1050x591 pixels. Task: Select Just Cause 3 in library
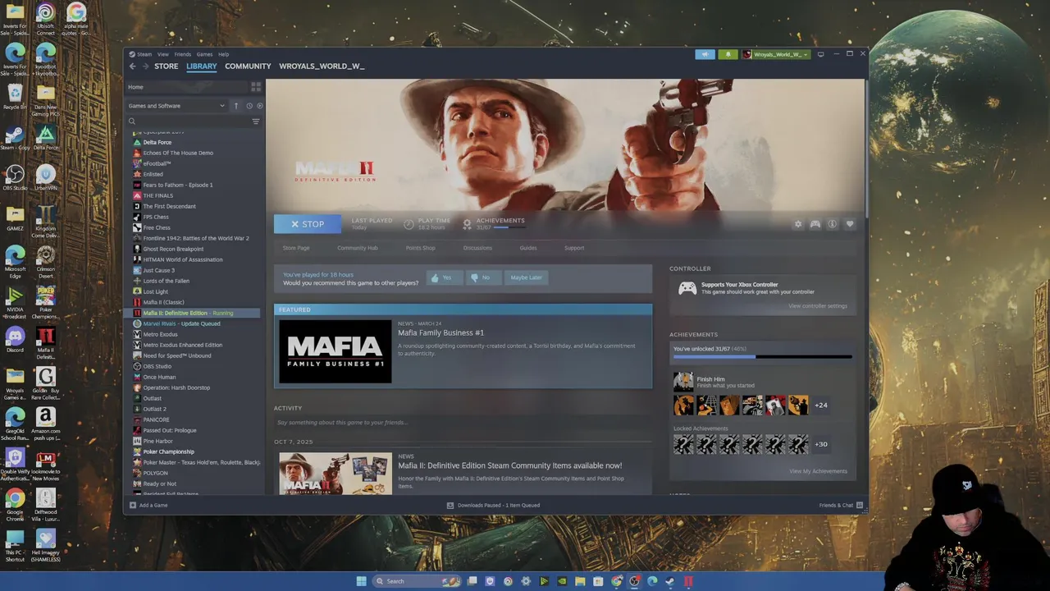[x=158, y=270]
